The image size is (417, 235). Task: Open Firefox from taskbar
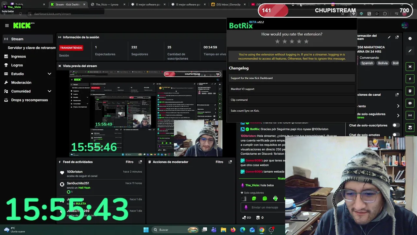[x=233, y=230]
